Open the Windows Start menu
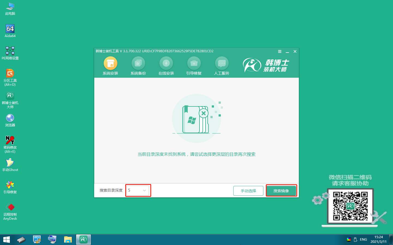 6,240
